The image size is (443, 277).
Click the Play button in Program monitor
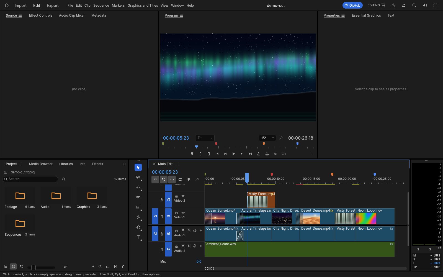(234, 154)
